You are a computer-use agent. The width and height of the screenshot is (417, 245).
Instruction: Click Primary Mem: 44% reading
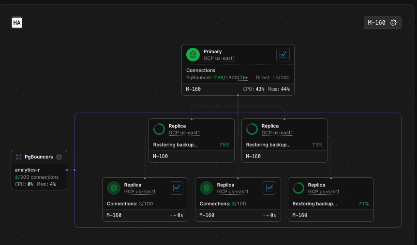pos(279,89)
